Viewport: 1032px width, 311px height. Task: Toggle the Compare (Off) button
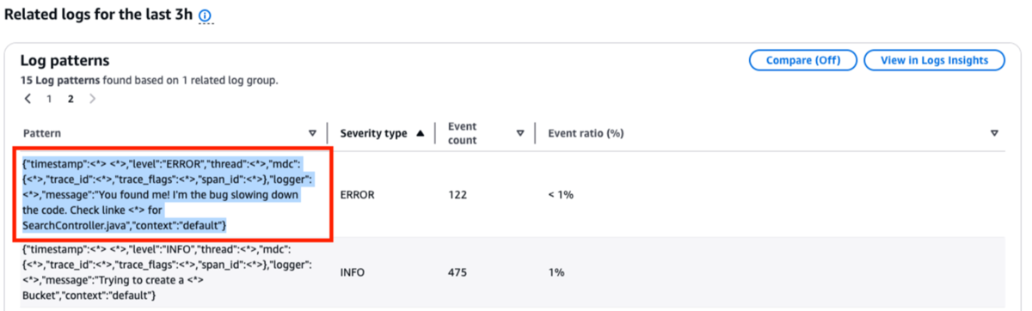click(x=803, y=60)
